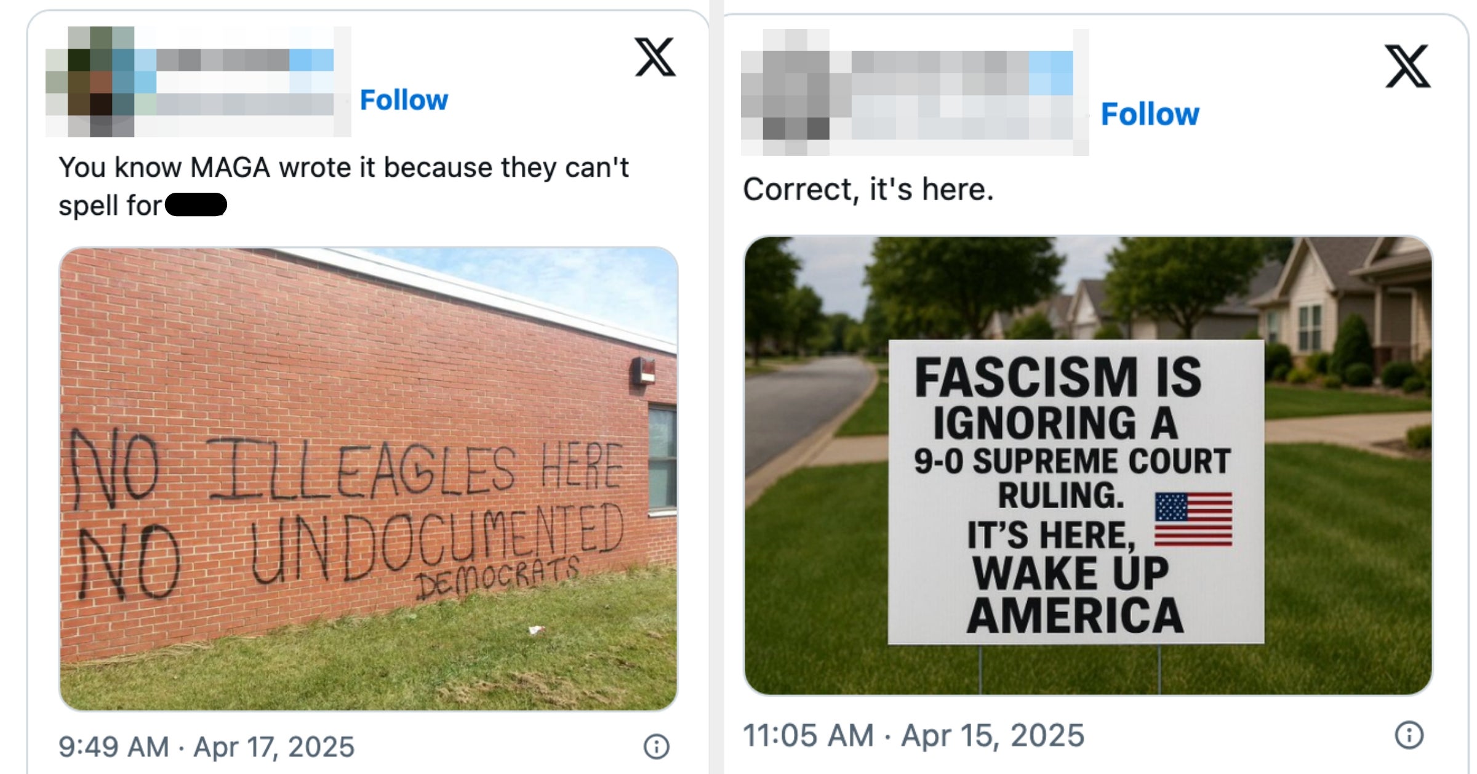Screen dimensions: 1477x774
Task: Click the X logo on the right tweet
Action: point(1407,66)
